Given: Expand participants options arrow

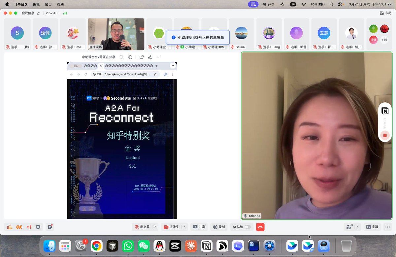Looking at the screenshot, I should pyautogui.click(x=357, y=227).
